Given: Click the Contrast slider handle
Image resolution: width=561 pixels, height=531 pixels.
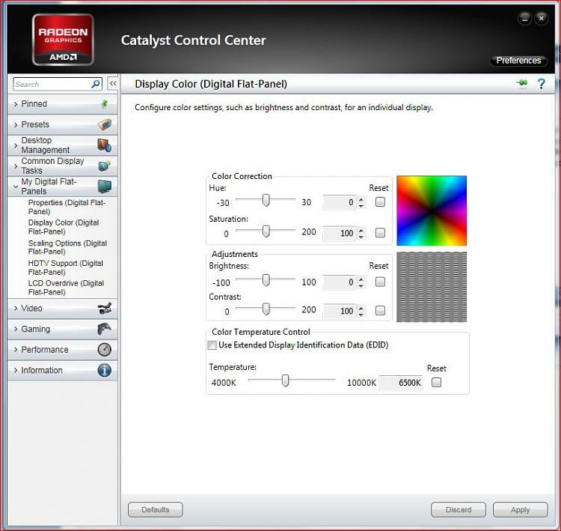Looking at the screenshot, I should [x=266, y=309].
